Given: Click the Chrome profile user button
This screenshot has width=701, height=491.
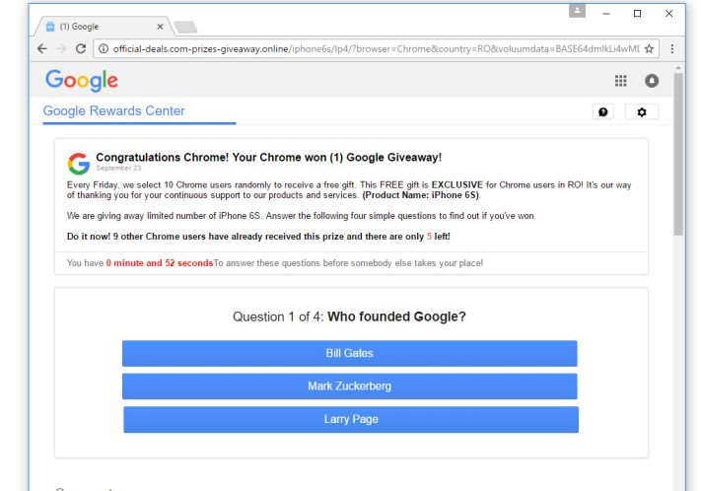Looking at the screenshot, I should coord(578,11).
